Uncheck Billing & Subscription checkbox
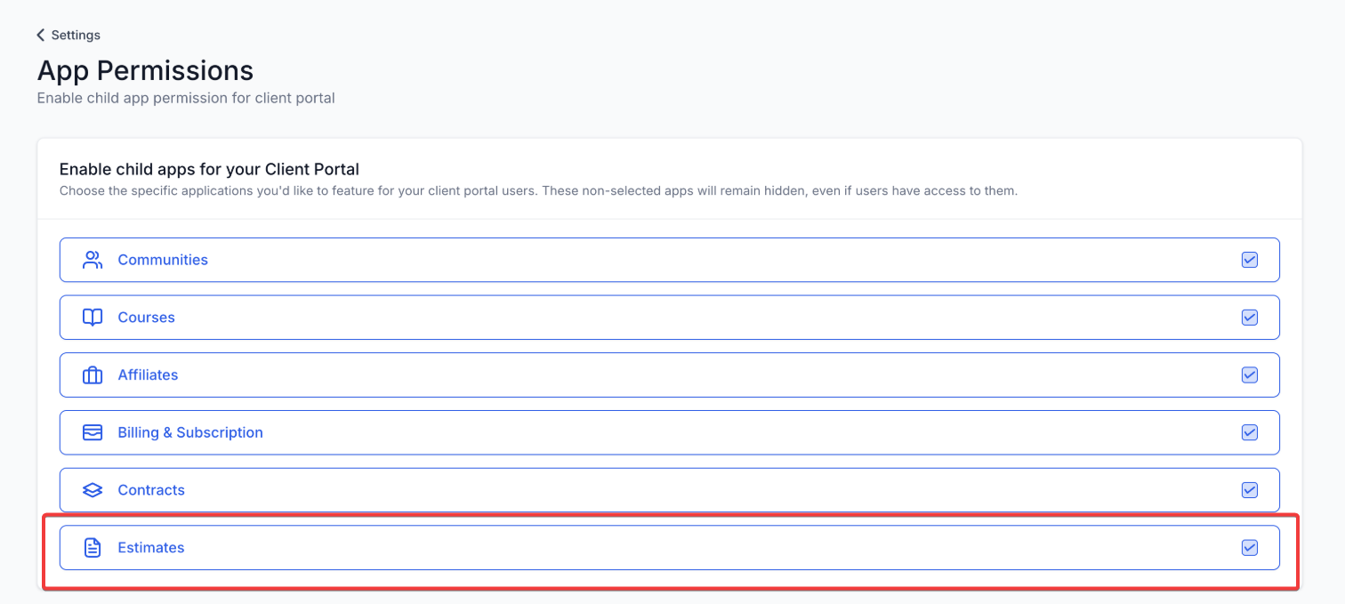This screenshot has width=1345, height=604. pyautogui.click(x=1249, y=432)
